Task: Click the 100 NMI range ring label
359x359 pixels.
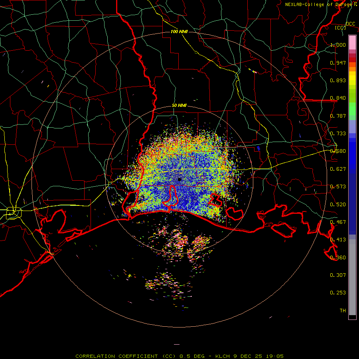Action: (x=179, y=32)
